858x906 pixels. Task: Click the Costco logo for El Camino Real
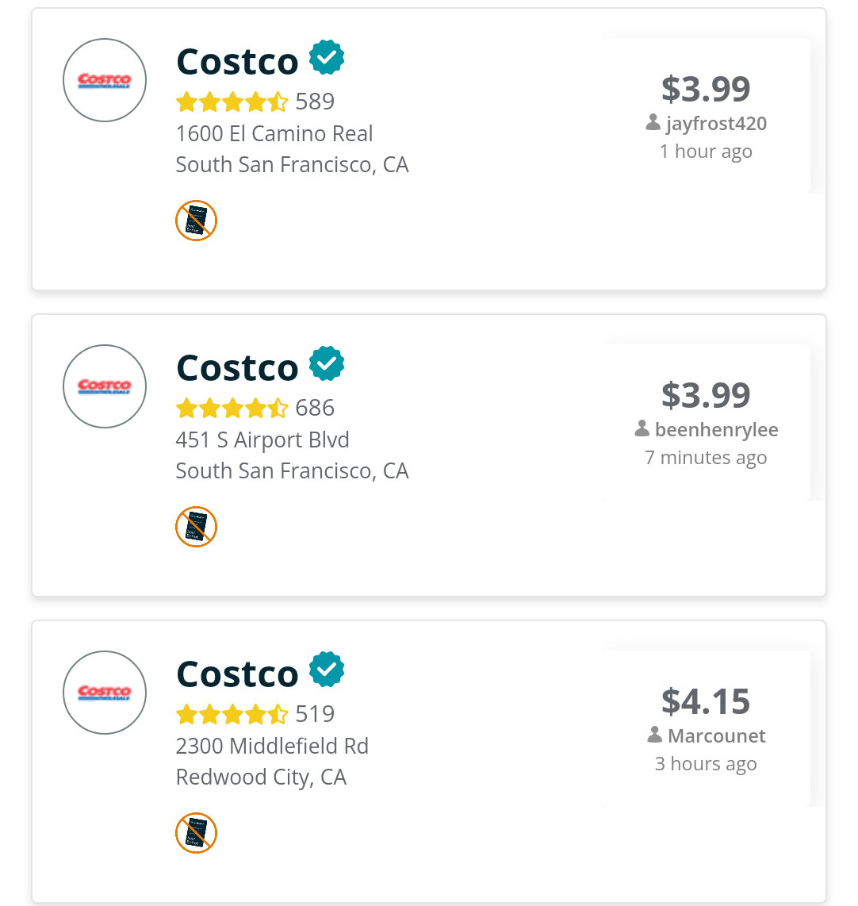click(105, 80)
